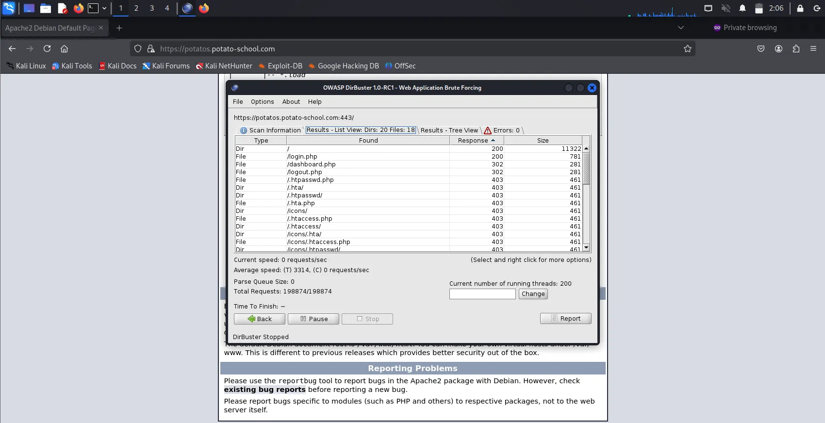Switch to Scan Information tab
The width and height of the screenshot is (825, 423).
[270, 130]
